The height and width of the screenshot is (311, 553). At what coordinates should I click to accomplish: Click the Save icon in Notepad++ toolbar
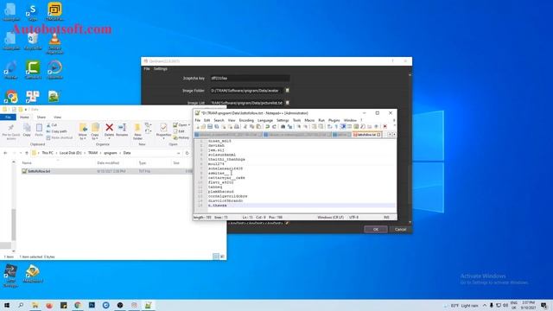[x=210, y=127]
